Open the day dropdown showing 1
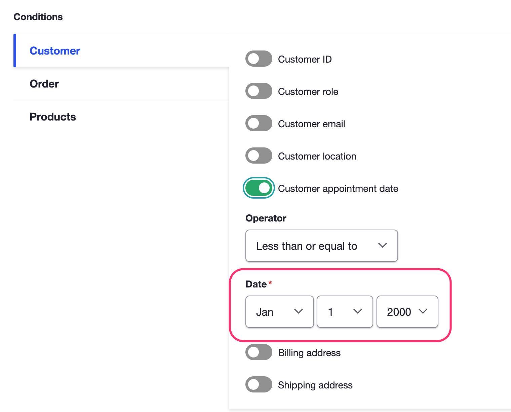Viewport: 511px width, 412px height. pyautogui.click(x=345, y=312)
